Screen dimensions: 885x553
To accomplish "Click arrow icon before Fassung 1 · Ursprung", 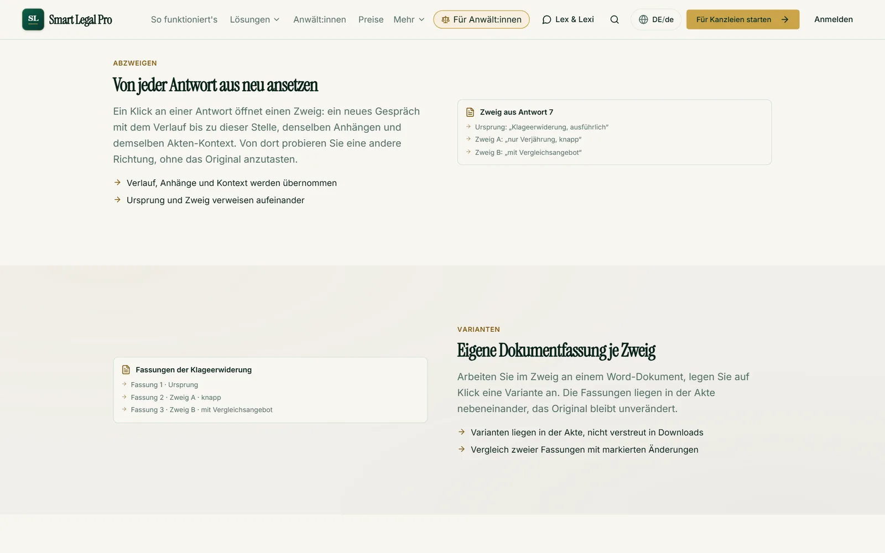I will [x=124, y=384].
